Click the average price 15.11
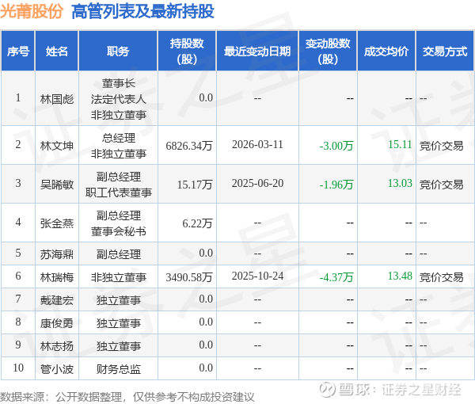The image size is (475, 404). (400, 144)
